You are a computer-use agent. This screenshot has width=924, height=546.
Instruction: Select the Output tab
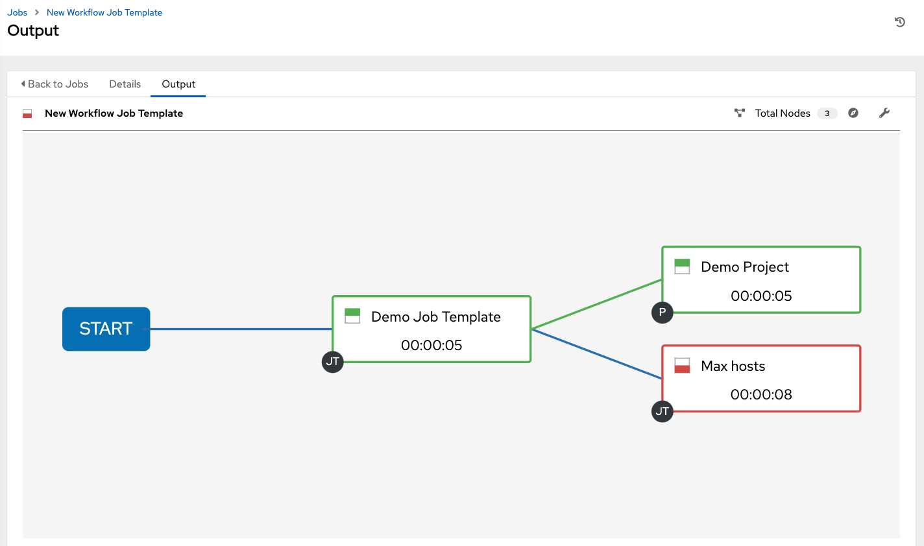[178, 84]
